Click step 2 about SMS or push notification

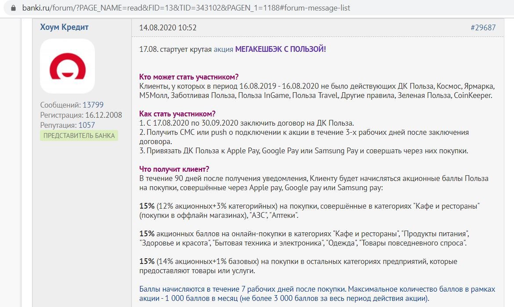pos(304,137)
